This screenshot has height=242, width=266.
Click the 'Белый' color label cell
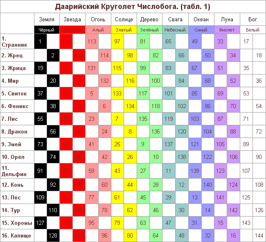[253, 30]
